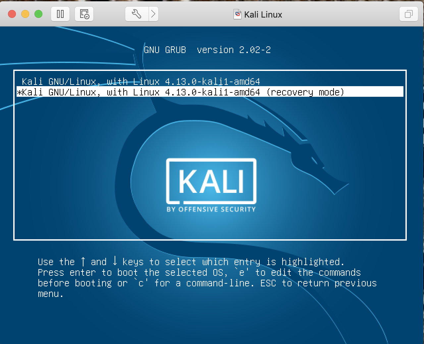Pause the virtual machine
424x344 pixels.
coord(60,14)
